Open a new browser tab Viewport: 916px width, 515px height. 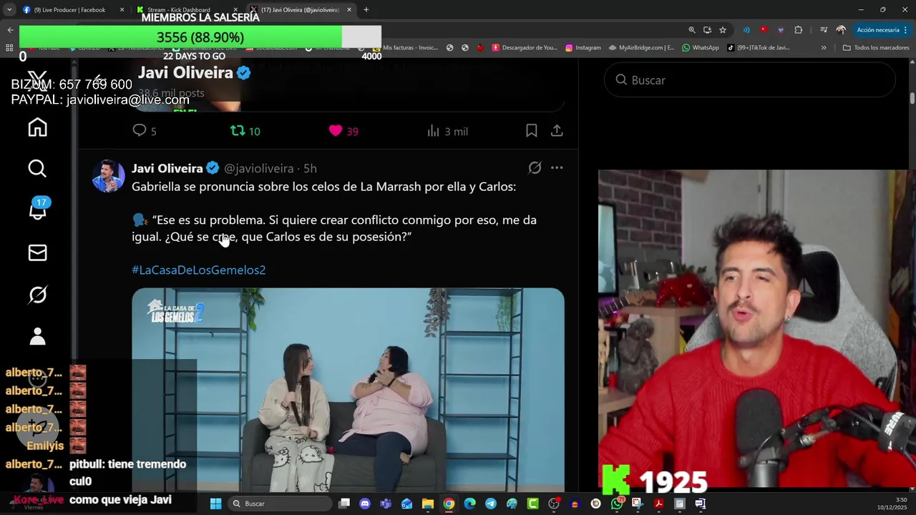point(366,10)
